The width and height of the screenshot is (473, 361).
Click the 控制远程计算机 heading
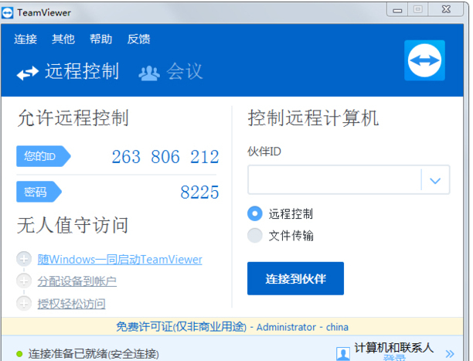tap(313, 117)
